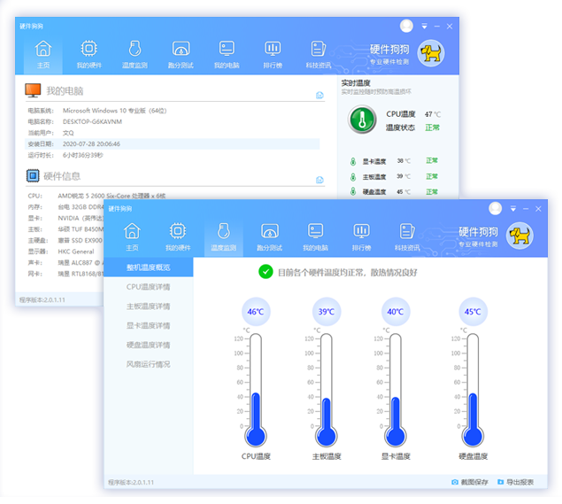Viewport: 562px width, 504px height.
Task: Click the CPU温度 thermometer gauge
Action: (256, 390)
